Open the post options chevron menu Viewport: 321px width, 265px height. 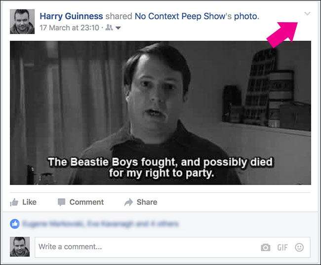click(x=307, y=14)
